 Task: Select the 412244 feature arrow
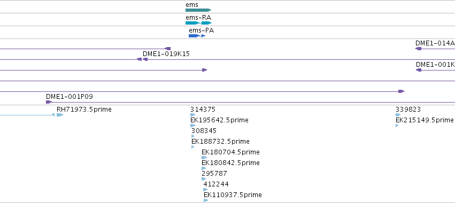[x=205, y=189]
